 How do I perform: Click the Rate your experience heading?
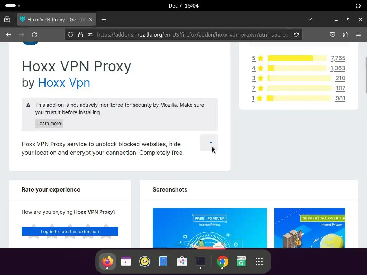pyautogui.click(x=51, y=189)
